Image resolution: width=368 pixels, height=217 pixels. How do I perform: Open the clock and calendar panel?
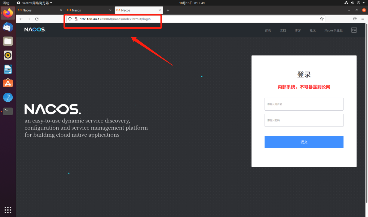tap(192, 3)
